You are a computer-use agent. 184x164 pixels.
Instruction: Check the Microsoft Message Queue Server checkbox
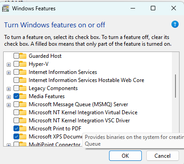[x=16, y=104]
